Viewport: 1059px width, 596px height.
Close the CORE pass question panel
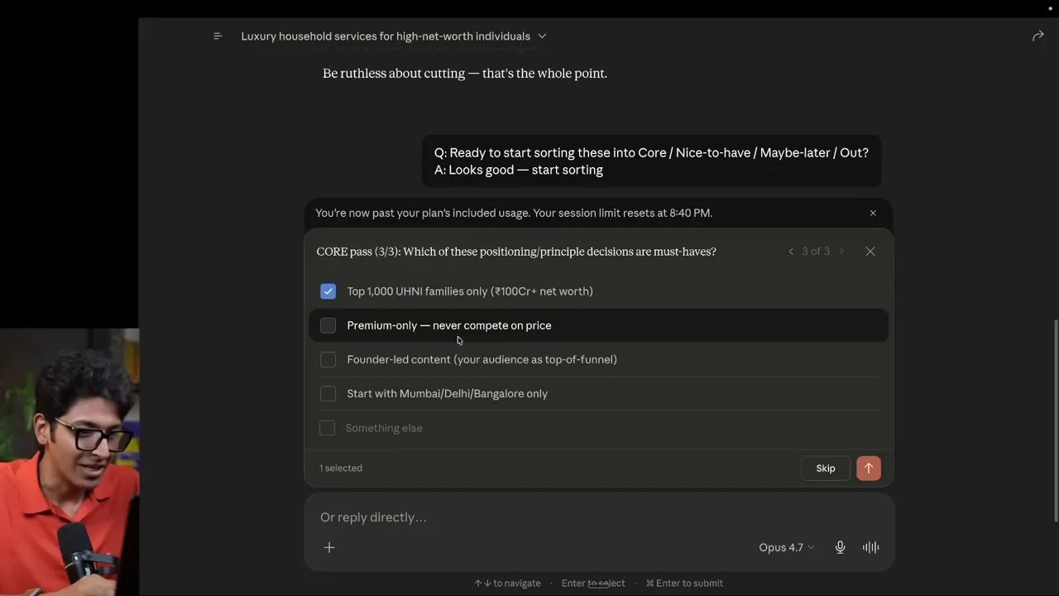point(870,252)
